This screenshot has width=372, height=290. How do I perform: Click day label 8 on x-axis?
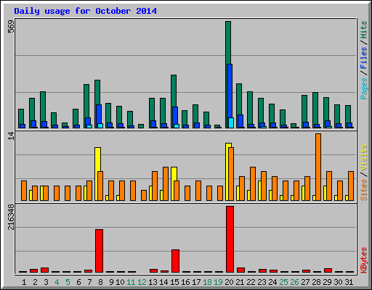(x=100, y=282)
